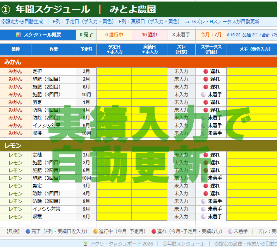The height and width of the screenshot is (247, 277).
Task: Select the 0 完了 summary cell
Action: (x=86, y=35)
